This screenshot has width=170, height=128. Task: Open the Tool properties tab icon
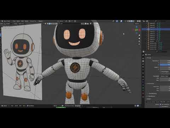[x=143, y=55]
